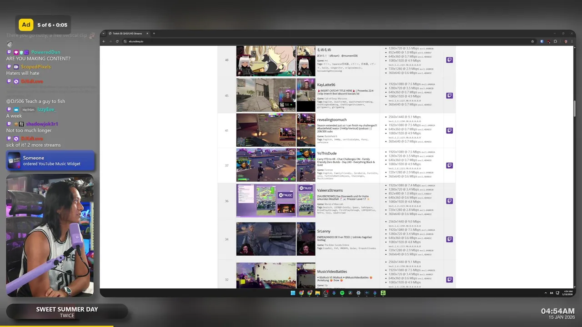Open Twitch icon in KayLatte96 row
Screen dimensions: 582x327
coord(449,95)
